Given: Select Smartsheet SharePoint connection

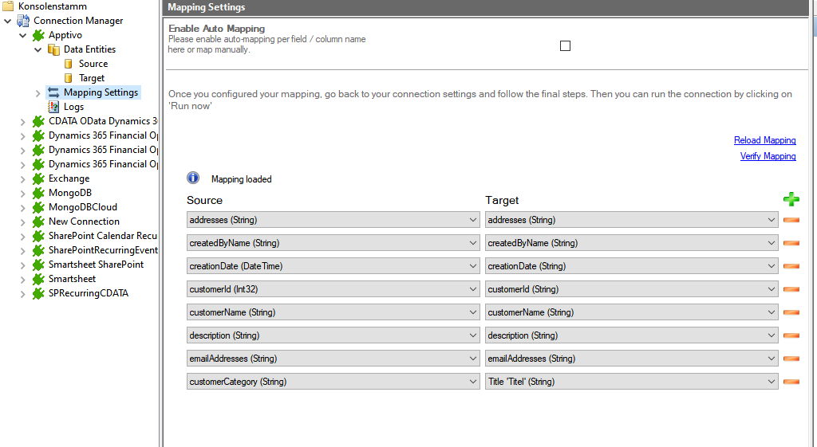Looking at the screenshot, I should click(96, 265).
